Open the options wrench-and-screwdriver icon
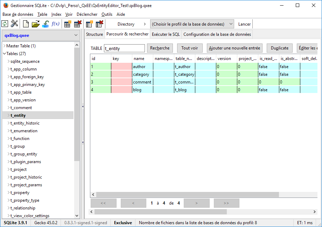Screen dimensions: 322x227 pyautogui.click(x=14, y=24)
